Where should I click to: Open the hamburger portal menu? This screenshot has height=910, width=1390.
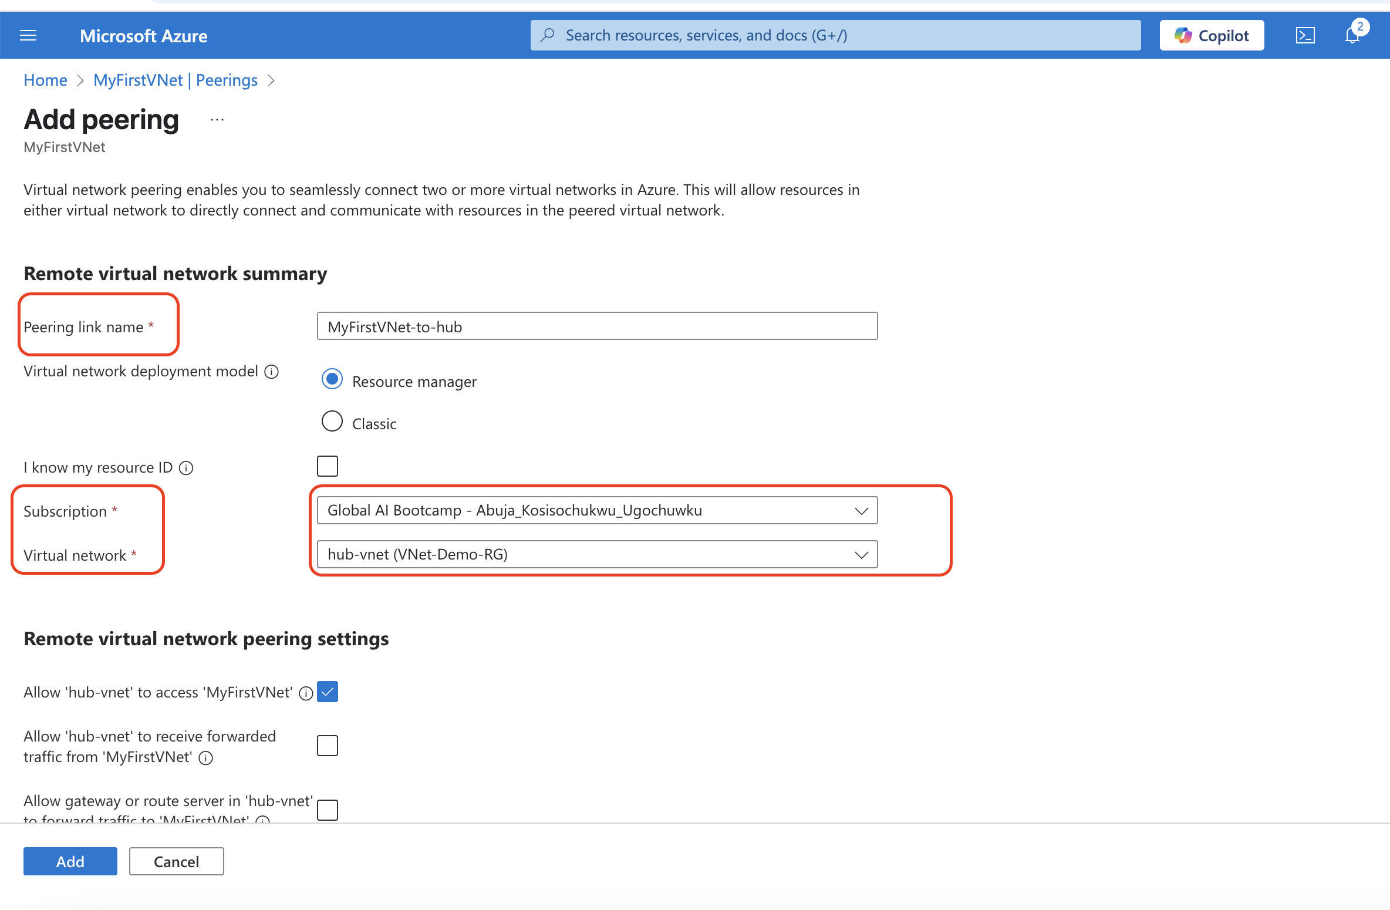coord(28,36)
